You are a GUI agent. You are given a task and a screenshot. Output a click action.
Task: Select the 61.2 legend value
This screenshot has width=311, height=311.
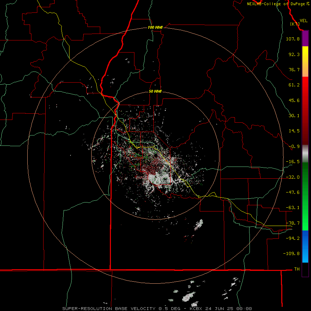coord(294,85)
